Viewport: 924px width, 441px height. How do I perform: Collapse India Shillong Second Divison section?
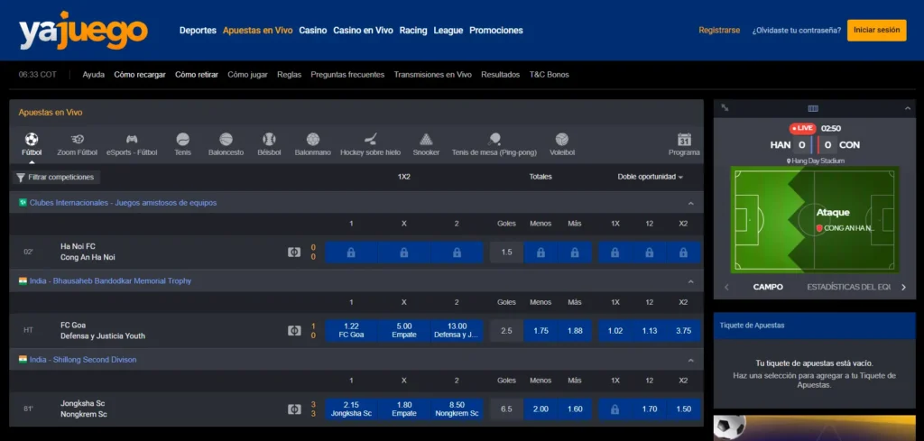point(690,360)
